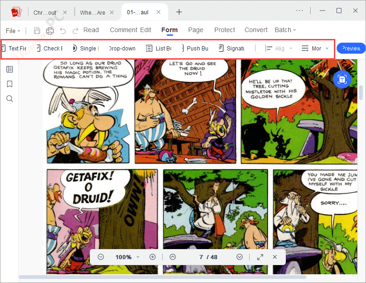Open the three-dots window options menu
Image resolution: width=366 pixels, height=283 pixels.
pyautogui.click(x=300, y=11)
